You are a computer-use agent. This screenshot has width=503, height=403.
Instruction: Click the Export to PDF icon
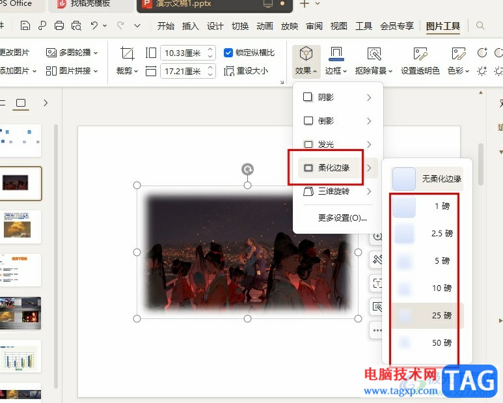coord(42,25)
